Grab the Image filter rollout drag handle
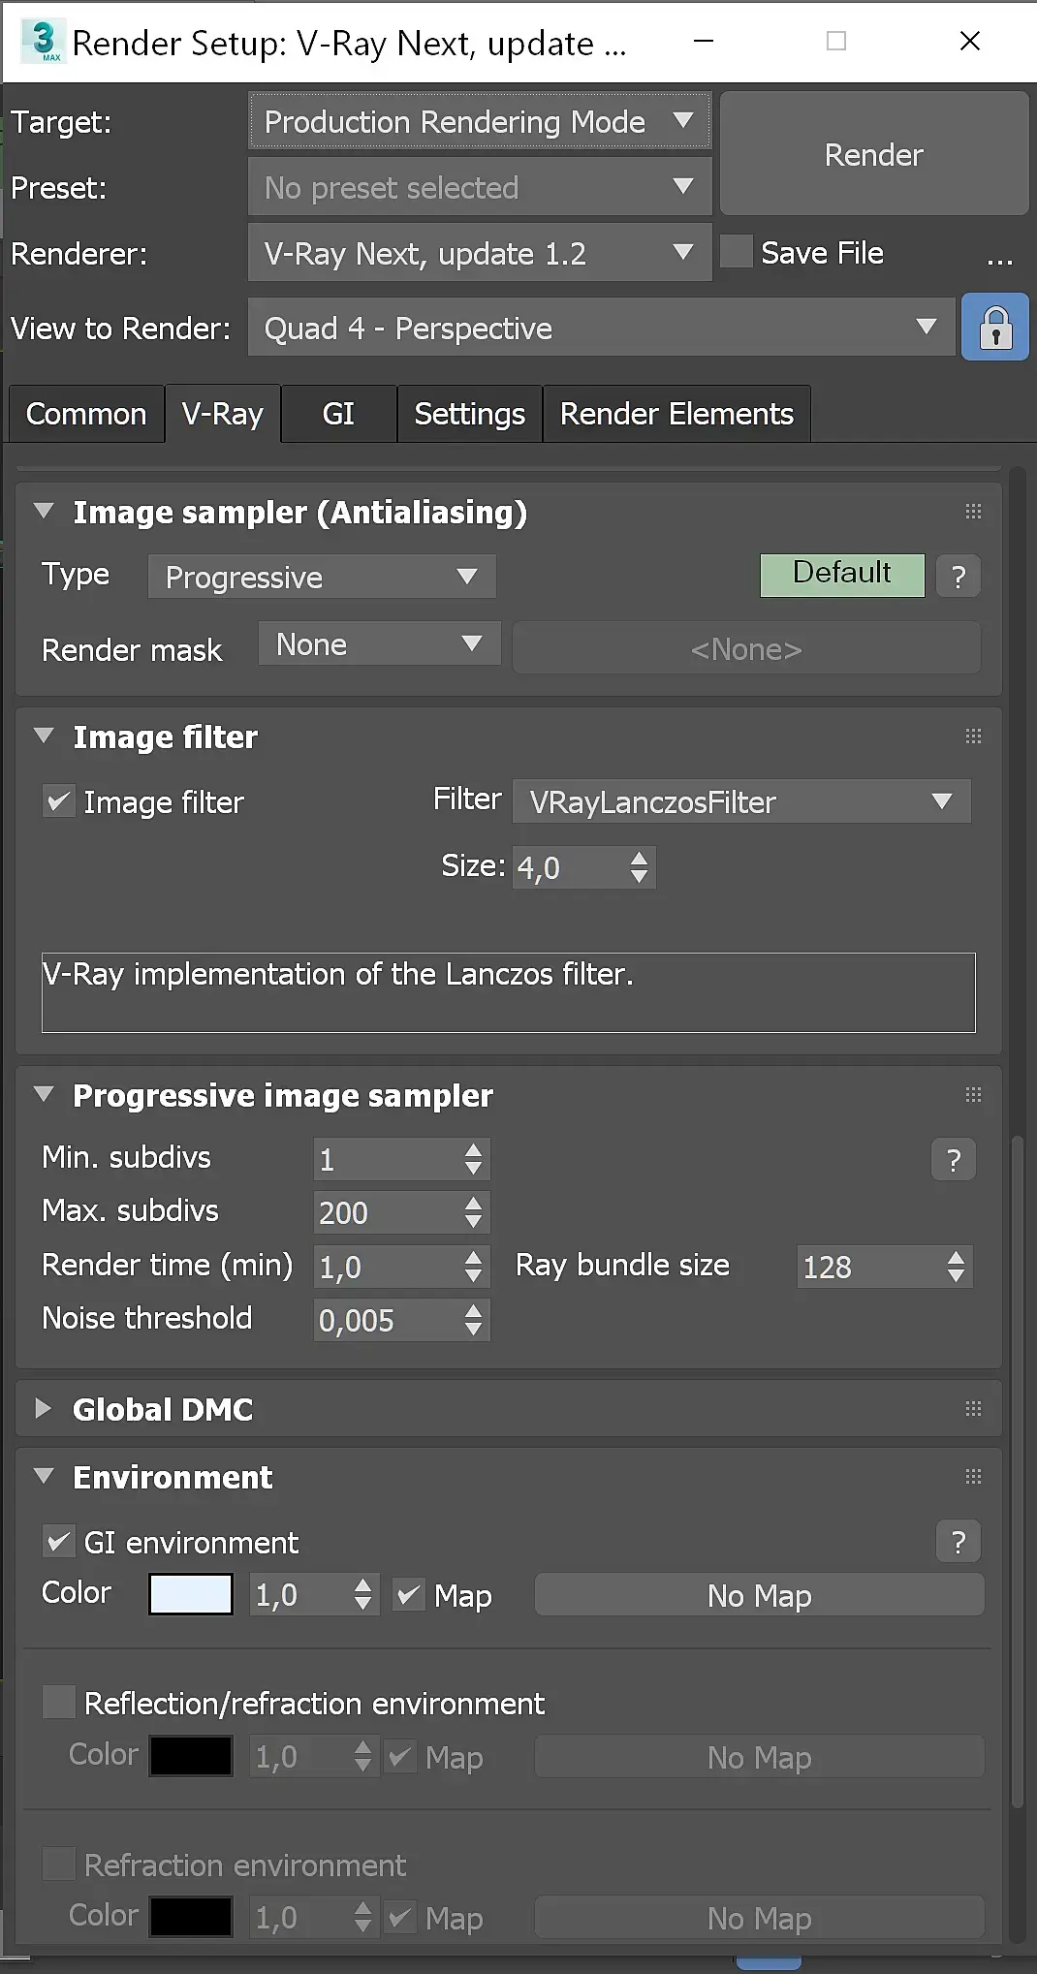The image size is (1037, 1974). point(973,736)
